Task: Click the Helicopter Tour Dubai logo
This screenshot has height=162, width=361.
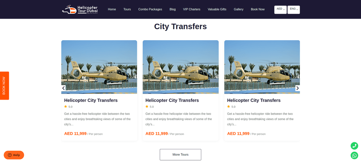Action: tap(80, 10)
